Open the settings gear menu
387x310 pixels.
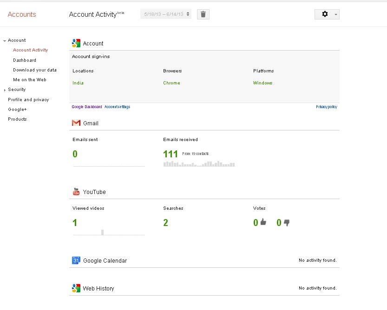324,14
